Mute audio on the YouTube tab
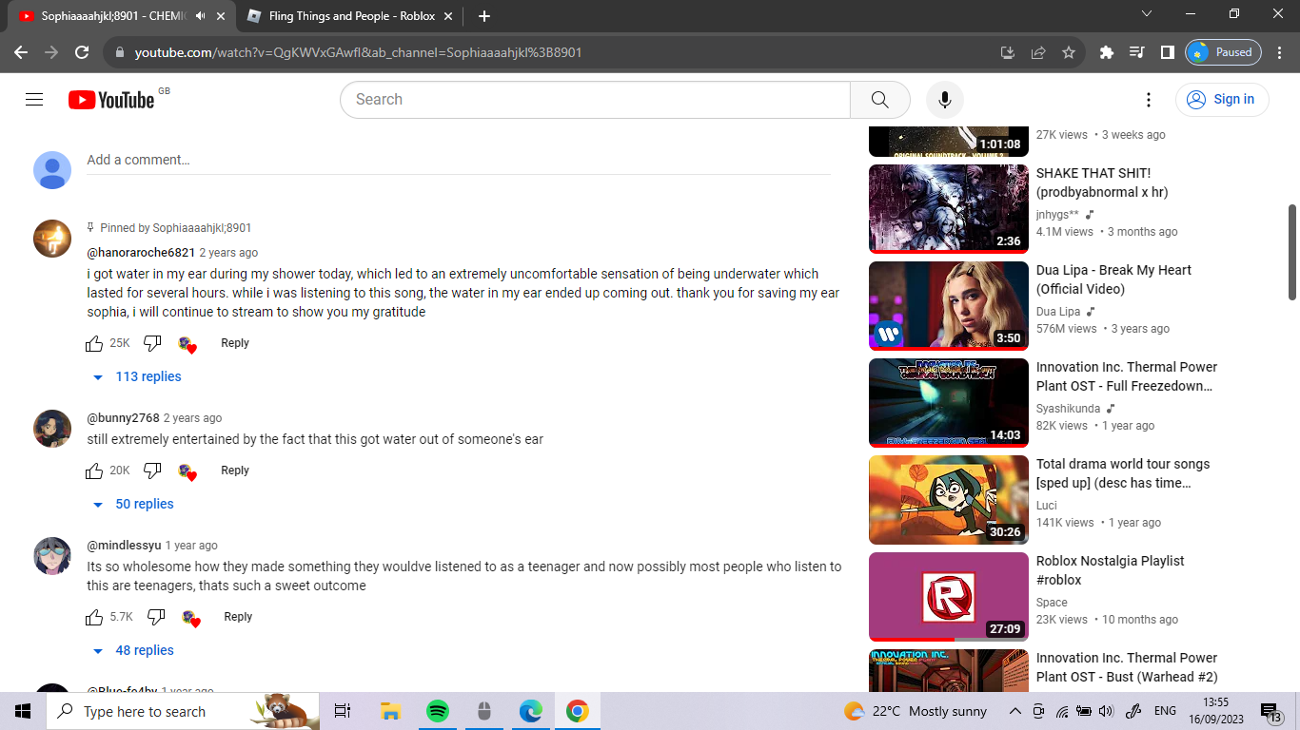 tap(200, 16)
